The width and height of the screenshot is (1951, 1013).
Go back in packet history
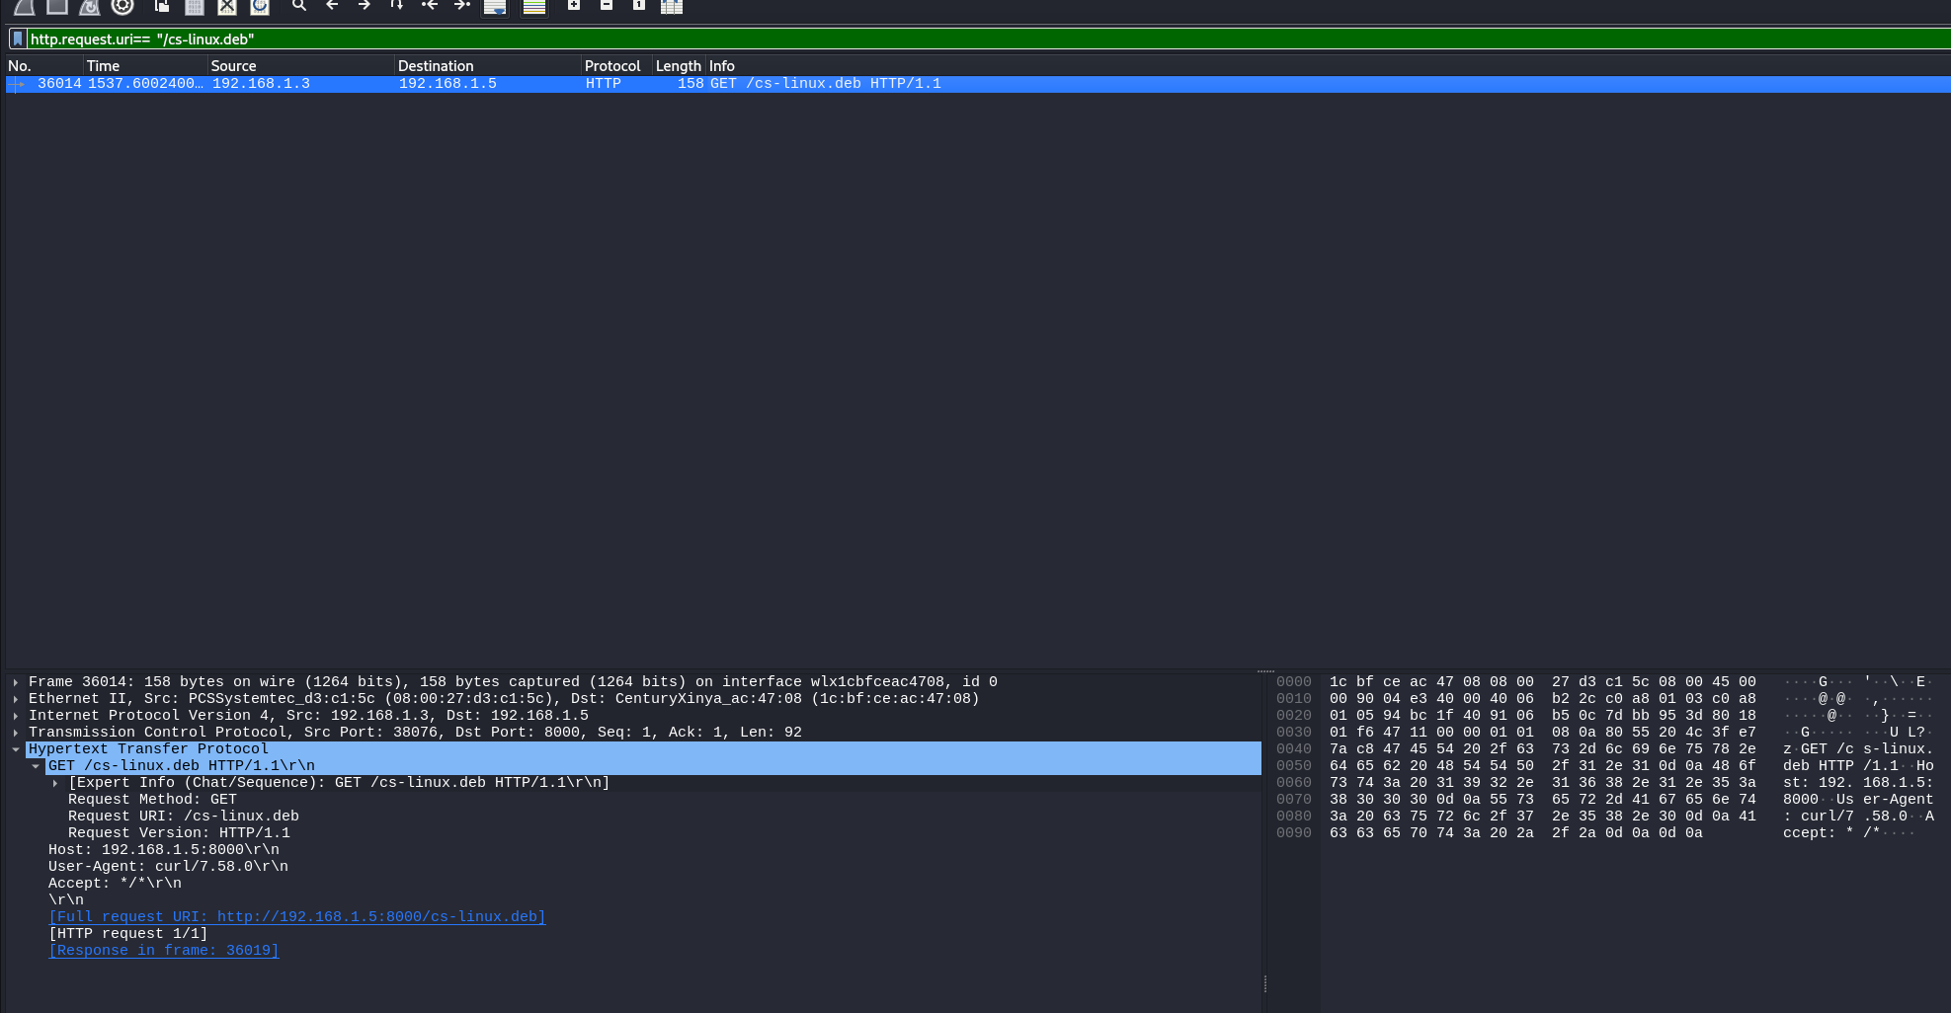332,6
